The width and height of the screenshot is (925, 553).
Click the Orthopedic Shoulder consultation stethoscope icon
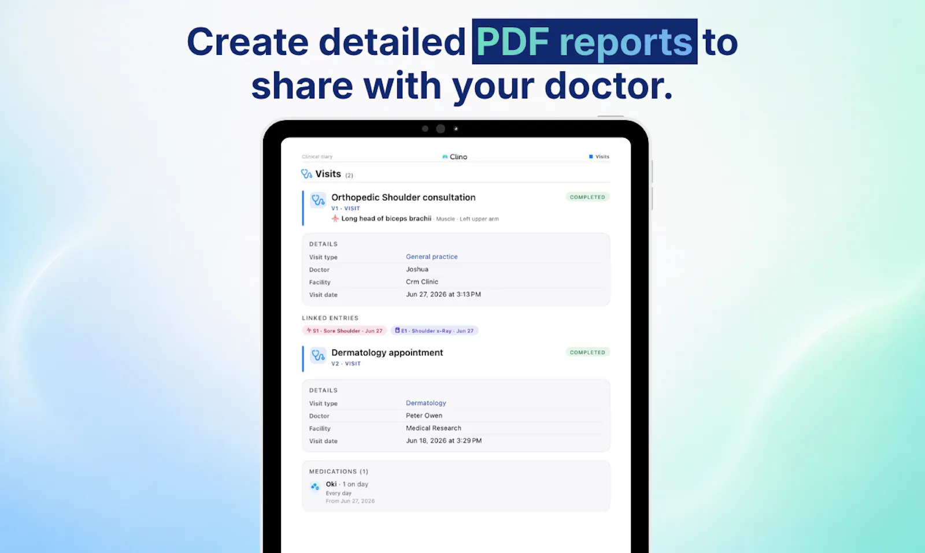point(318,200)
